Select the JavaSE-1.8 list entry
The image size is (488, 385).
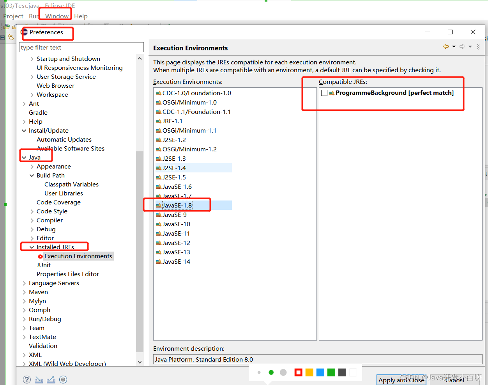coord(177,206)
